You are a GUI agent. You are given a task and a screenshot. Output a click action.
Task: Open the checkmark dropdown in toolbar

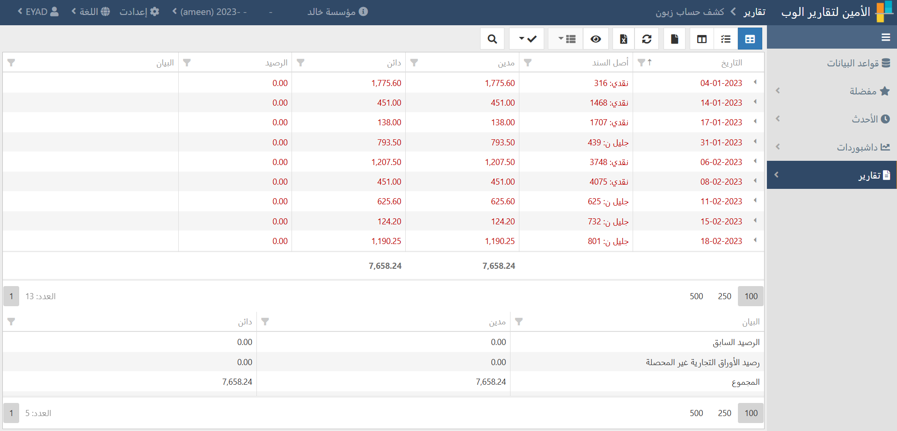pos(527,39)
